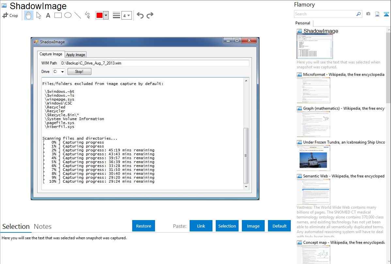This screenshot has width=391, height=264.
Task: Undo the last annotation
Action: pyautogui.click(x=140, y=15)
